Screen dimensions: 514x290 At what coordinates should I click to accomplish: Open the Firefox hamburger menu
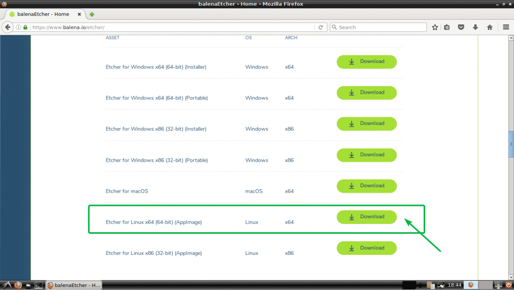pyautogui.click(x=506, y=27)
